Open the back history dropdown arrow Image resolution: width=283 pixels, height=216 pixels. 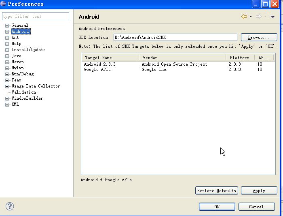[x=251, y=17]
